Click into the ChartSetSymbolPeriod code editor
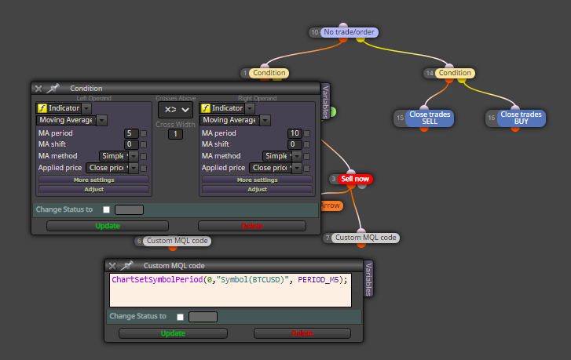 tap(230, 290)
